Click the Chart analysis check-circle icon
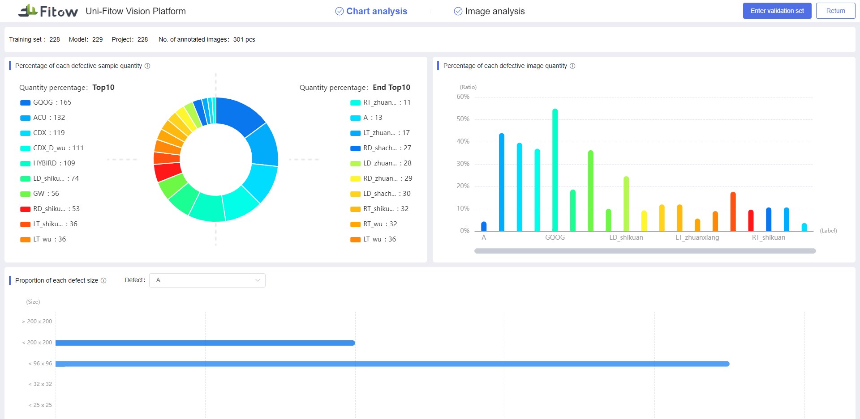The image size is (860, 419). [340, 11]
